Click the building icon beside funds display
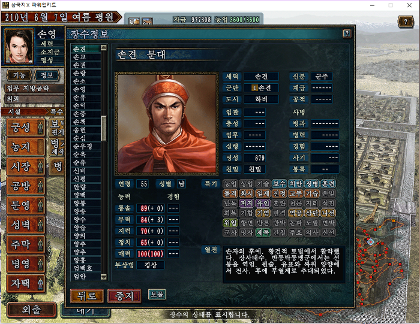Image resolution: width=420 pixels, height=324 pixels. pyautogui.click(x=147, y=21)
